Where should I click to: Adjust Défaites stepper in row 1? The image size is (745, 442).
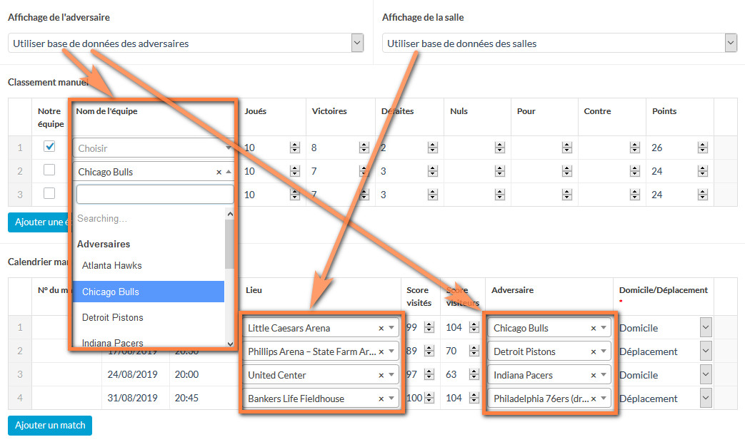432,148
